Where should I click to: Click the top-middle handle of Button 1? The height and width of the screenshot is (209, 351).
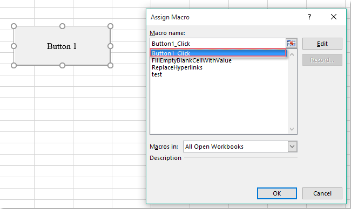coord(62,26)
